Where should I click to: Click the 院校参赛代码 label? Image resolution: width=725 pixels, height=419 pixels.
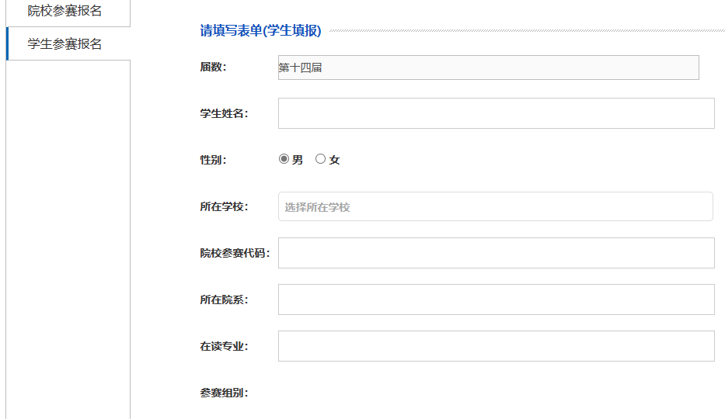(x=235, y=253)
